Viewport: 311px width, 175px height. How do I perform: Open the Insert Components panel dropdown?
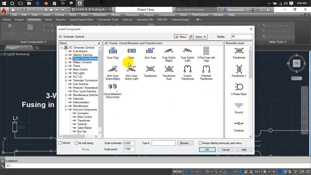(33, 42)
